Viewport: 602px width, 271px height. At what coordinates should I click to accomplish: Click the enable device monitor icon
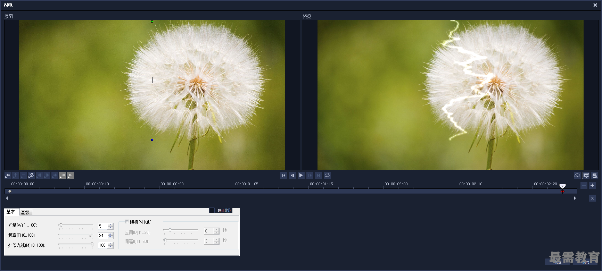(586, 176)
